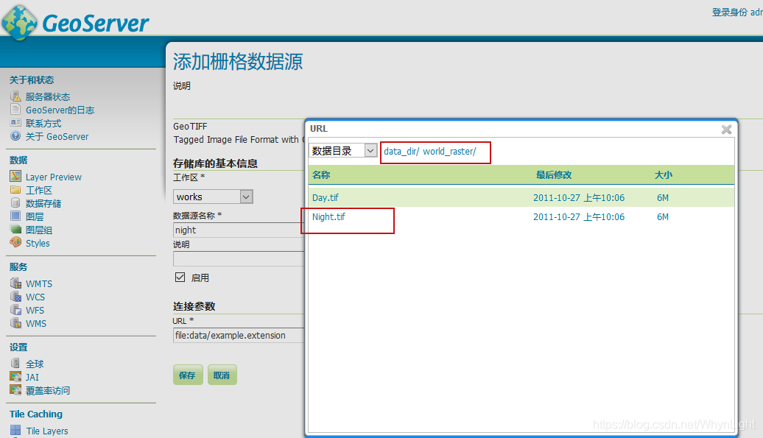
Task: Click the WCS service icon
Action: click(15, 296)
